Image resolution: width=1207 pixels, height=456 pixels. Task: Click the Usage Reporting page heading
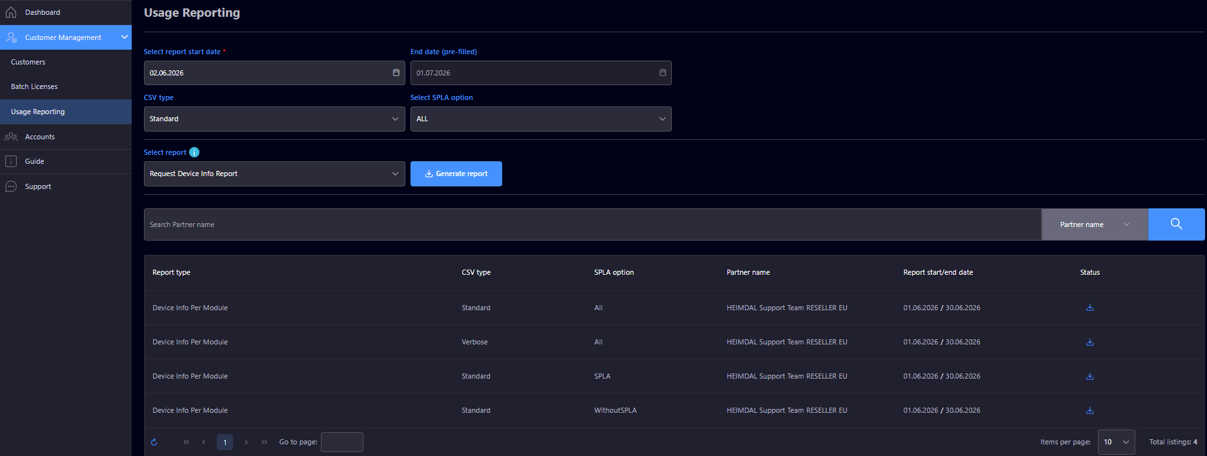coord(192,12)
